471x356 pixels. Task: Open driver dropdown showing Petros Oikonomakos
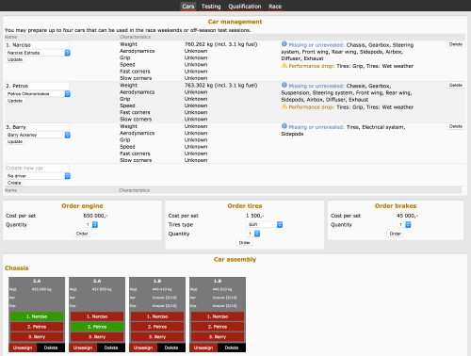[38, 94]
